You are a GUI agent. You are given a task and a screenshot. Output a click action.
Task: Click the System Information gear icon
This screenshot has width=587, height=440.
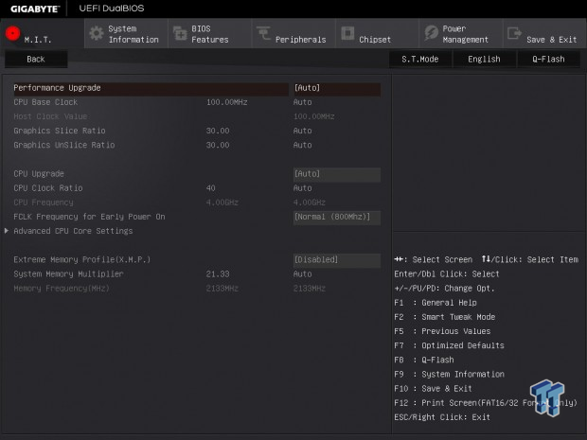pyautogui.click(x=97, y=33)
